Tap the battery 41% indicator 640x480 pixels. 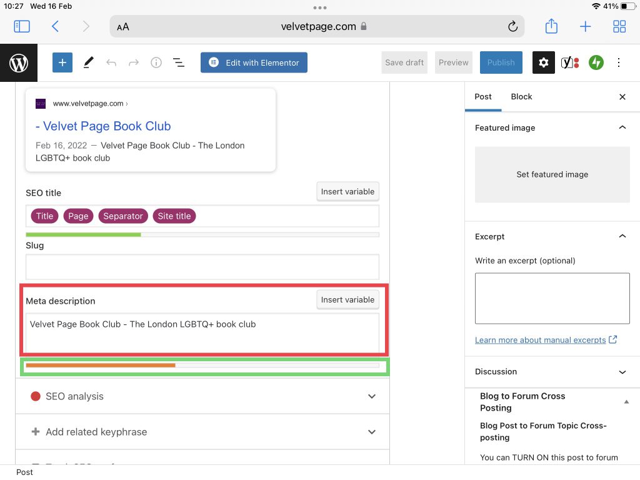pos(620,6)
